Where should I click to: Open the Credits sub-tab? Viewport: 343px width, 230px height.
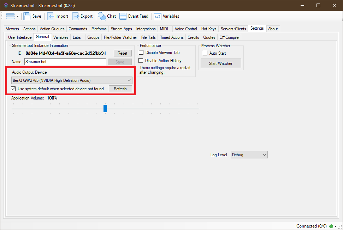pos(193,37)
